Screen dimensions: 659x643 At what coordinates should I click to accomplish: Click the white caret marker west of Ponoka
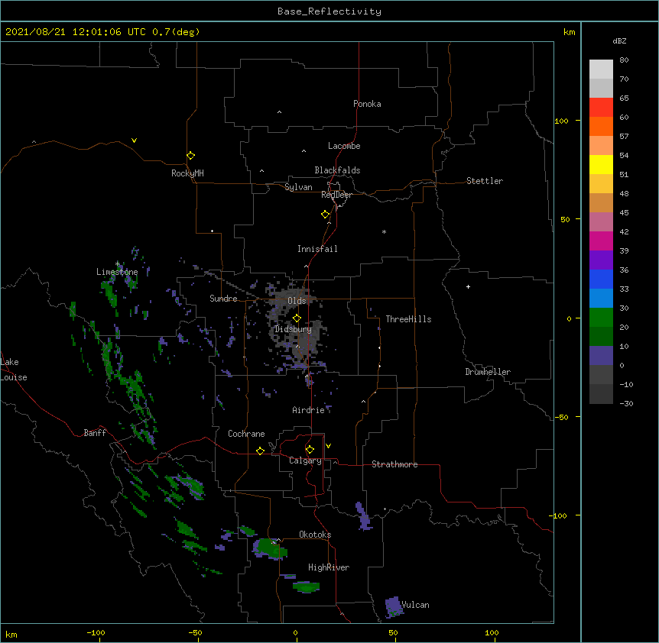point(279,112)
